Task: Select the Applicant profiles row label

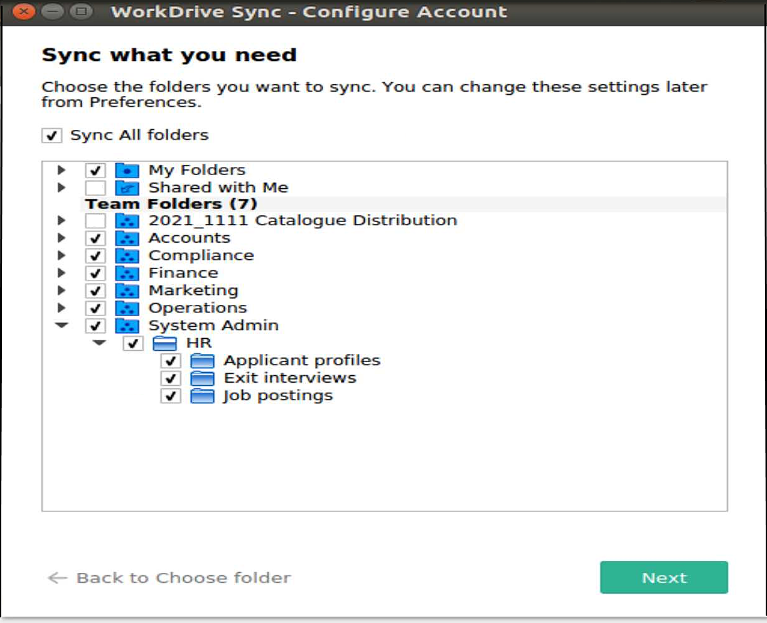Action: (x=302, y=361)
